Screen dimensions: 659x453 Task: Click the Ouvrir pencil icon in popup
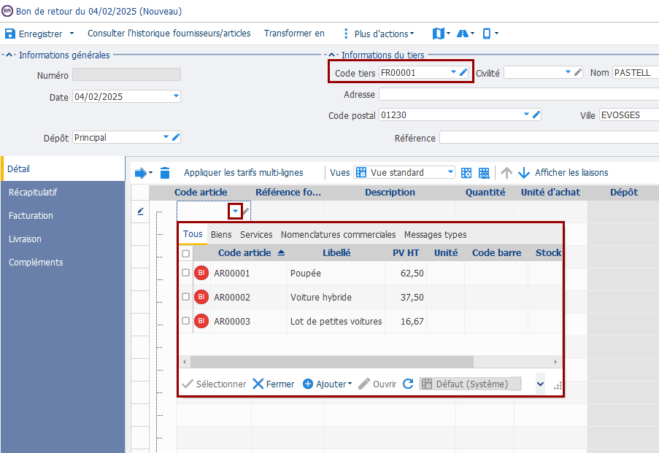click(x=364, y=384)
